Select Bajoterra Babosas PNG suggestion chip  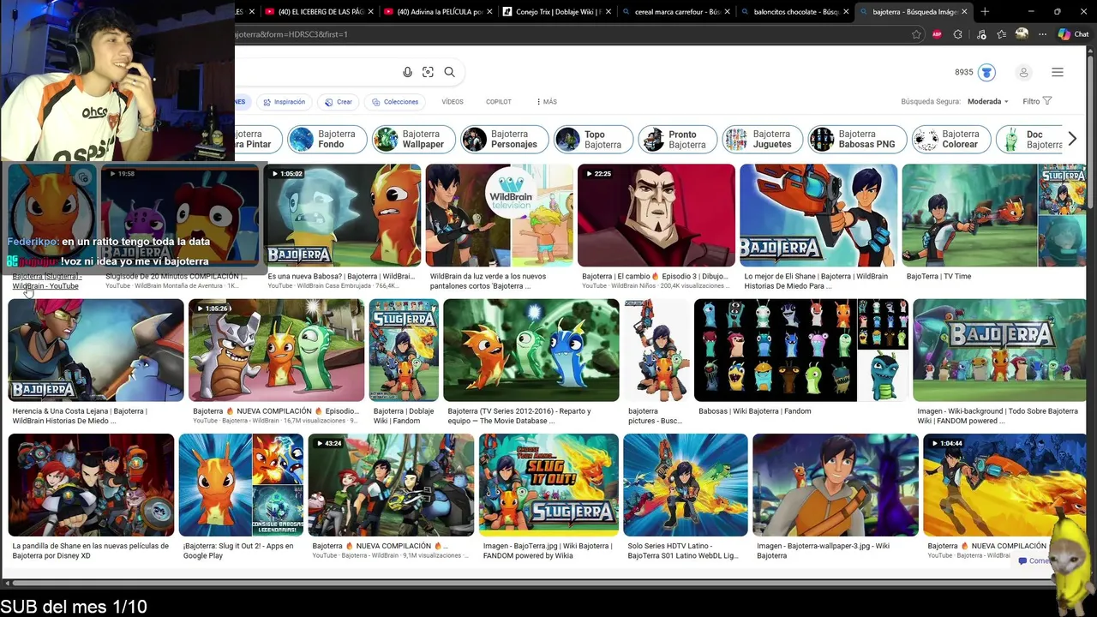(856, 139)
